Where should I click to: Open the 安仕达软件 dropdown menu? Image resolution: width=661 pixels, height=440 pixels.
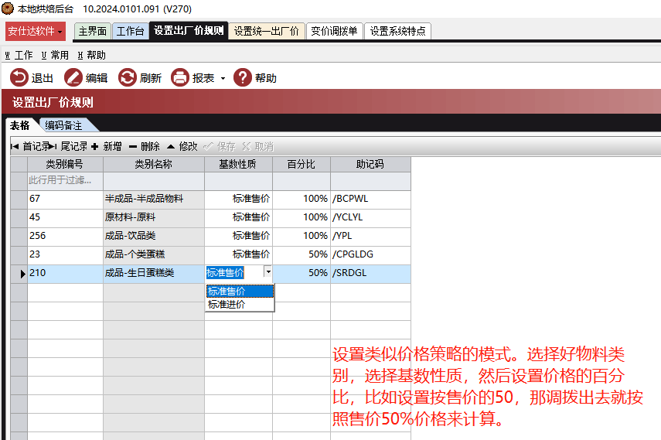[x=36, y=31]
